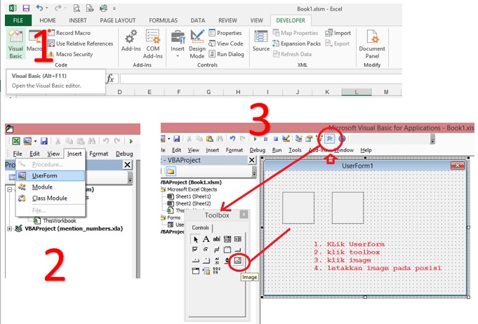478x324 pixels.
Task: Click the Reset stop icon in VBA toolbar
Action: point(276,139)
